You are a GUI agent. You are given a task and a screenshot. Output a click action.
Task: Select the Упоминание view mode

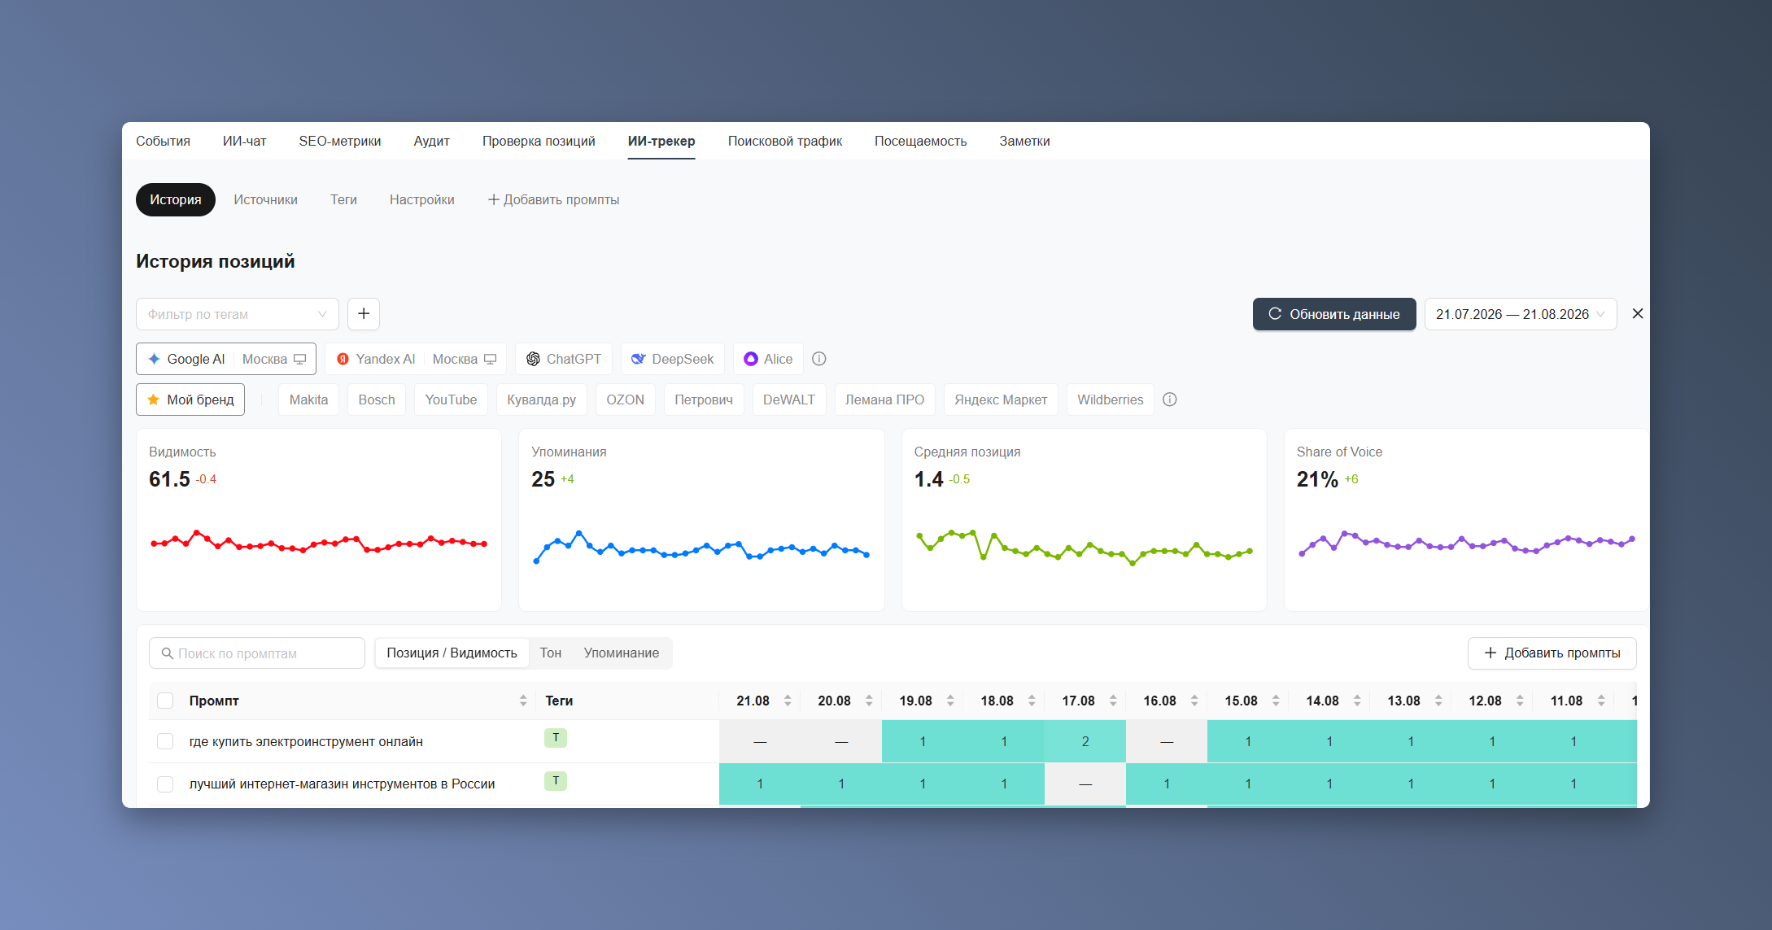[622, 653]
